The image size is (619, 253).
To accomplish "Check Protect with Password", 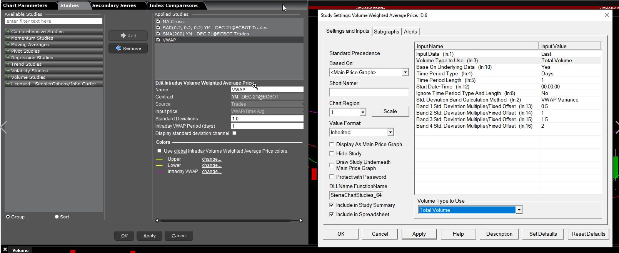I will pyautogui.click(x=332, y=177).
